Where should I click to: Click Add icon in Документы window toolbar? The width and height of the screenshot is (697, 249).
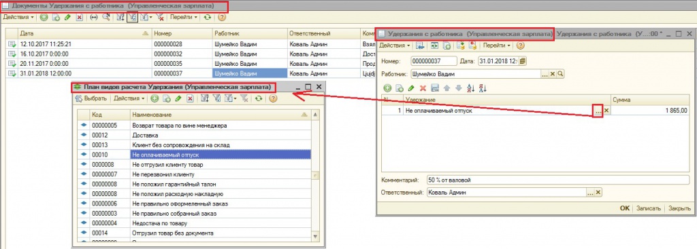click(44, 17)
